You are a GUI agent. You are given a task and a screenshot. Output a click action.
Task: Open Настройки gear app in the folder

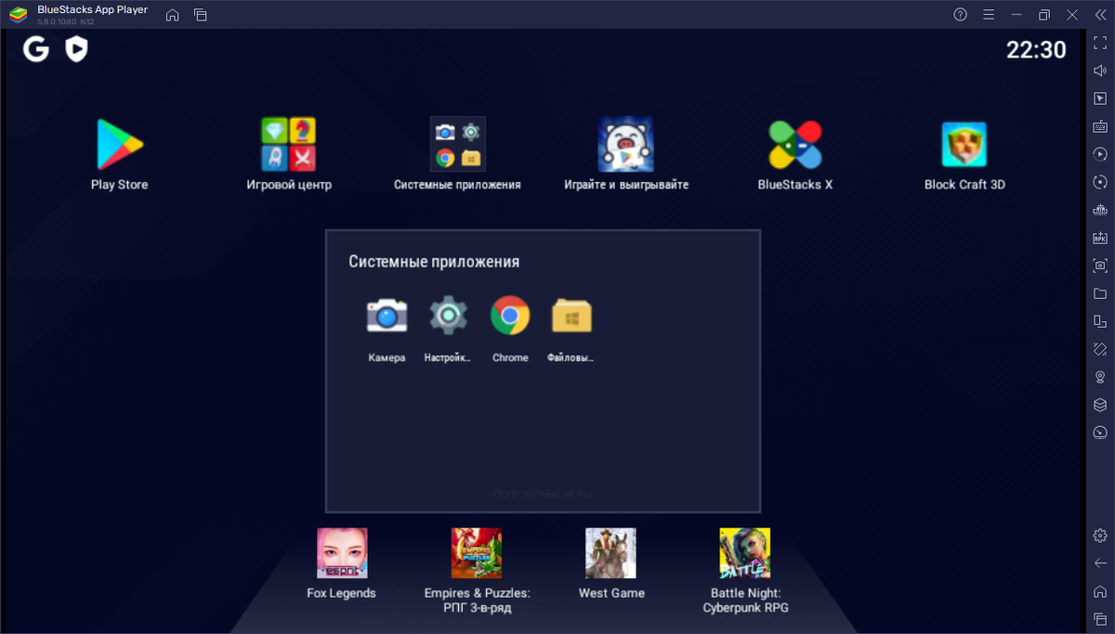(448, 317)
